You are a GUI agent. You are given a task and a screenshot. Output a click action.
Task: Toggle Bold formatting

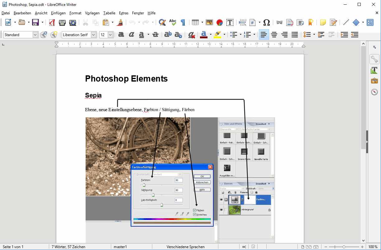pos(121,35)
